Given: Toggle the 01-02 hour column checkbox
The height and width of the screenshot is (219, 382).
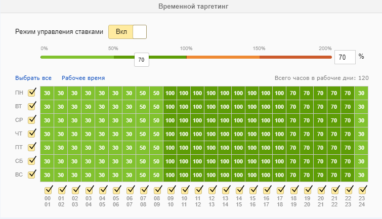Looking at the screenshot, I should click(62, 190).
